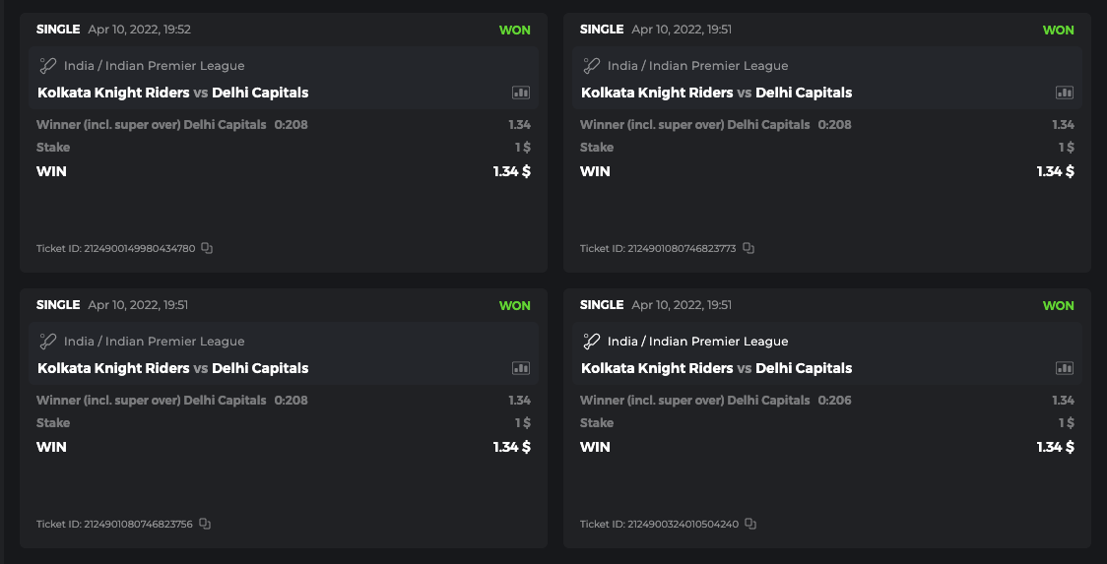
Task: Click the WON status on the 19:52 bet
Action: [514, 30]
